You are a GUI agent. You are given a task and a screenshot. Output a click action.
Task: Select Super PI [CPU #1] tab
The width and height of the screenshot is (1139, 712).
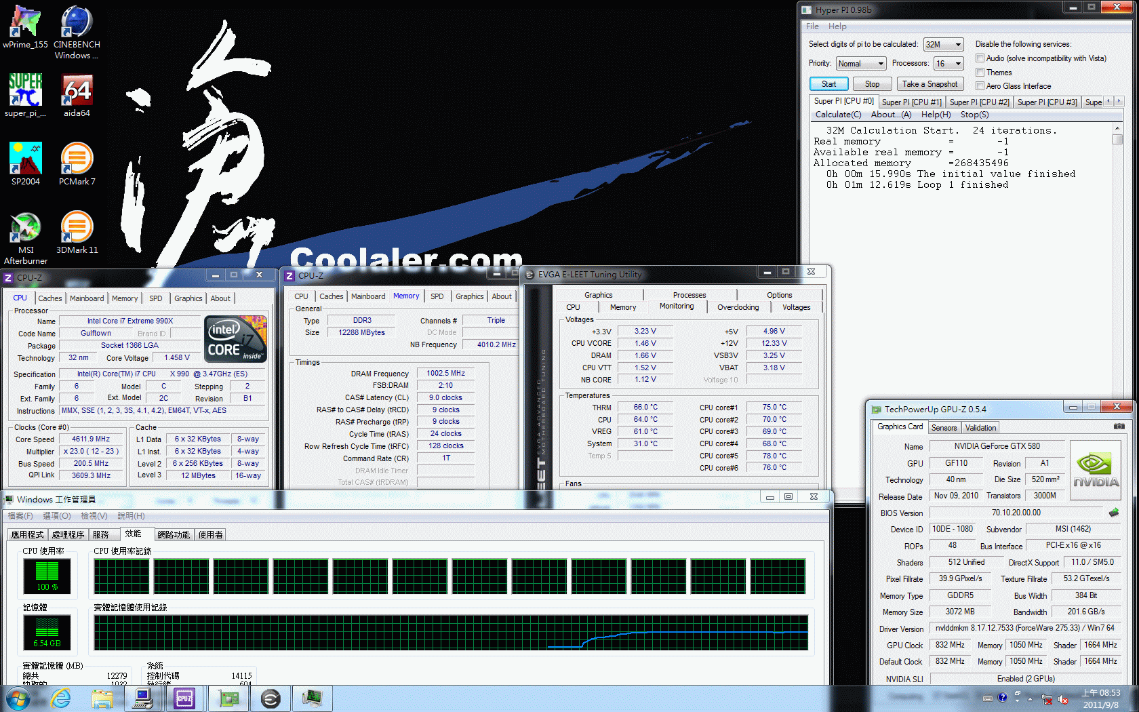(911, 102)
